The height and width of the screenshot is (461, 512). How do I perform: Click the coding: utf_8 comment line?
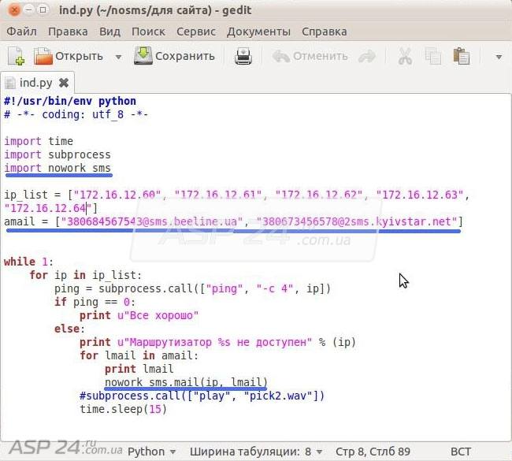coord(76,115)
